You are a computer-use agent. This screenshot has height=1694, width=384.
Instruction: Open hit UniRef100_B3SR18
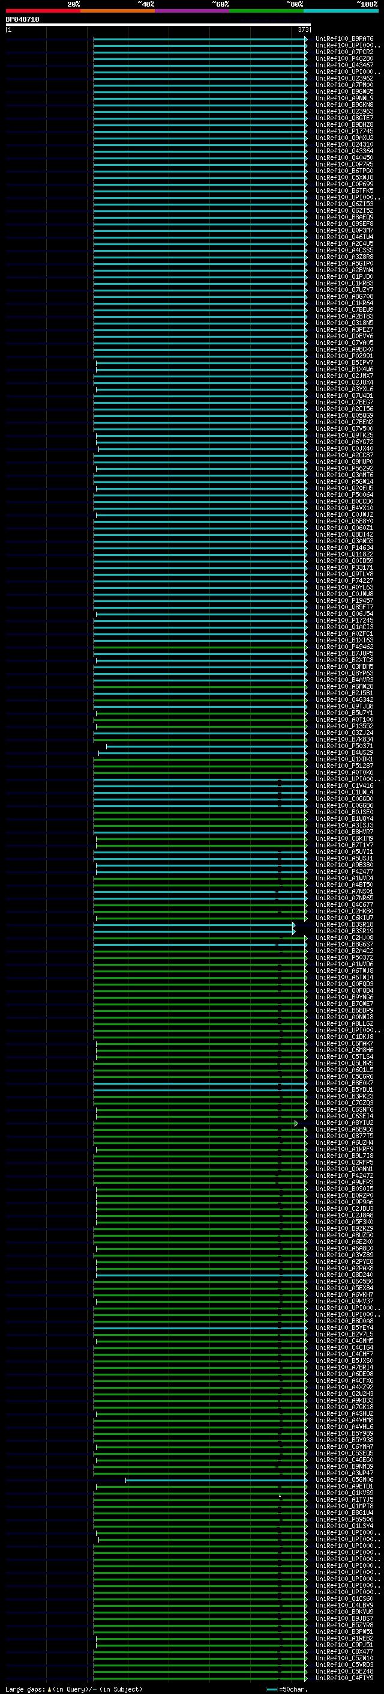tap(344, 925)
